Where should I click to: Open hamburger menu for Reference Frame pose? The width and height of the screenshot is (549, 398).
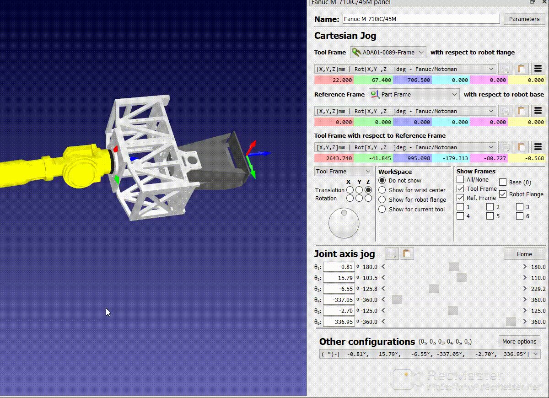point(538,111)
